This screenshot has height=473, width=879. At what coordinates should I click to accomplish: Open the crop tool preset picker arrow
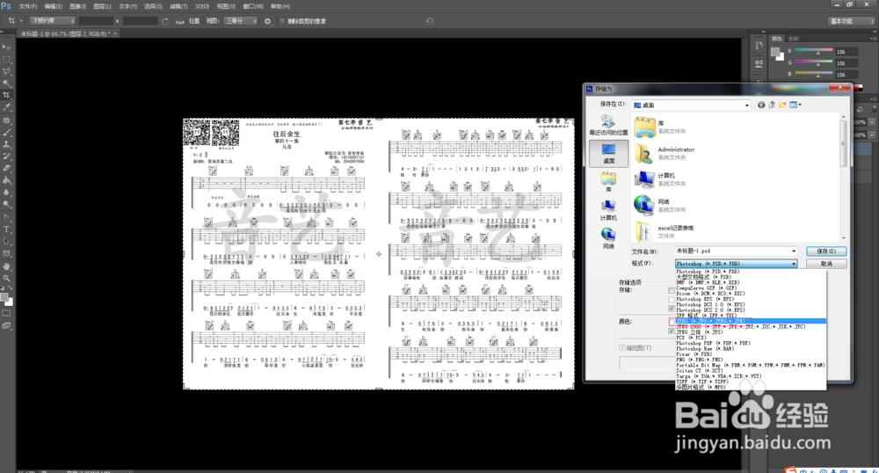21,21
